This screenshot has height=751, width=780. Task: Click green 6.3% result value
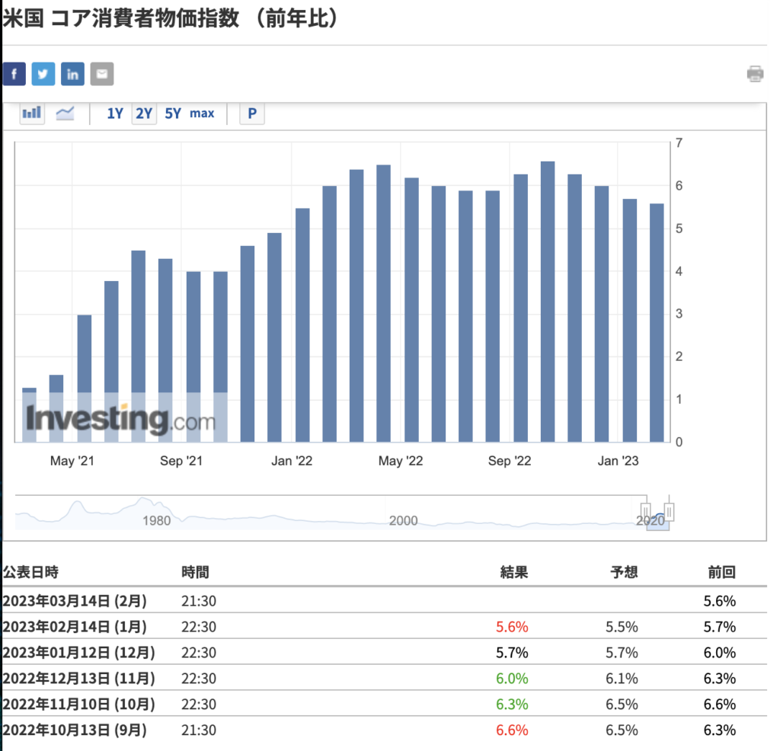512,705
